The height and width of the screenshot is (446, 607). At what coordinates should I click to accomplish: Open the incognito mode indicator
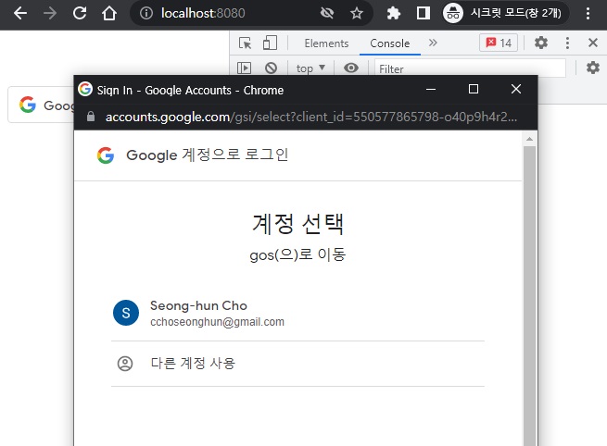point(506,13)
